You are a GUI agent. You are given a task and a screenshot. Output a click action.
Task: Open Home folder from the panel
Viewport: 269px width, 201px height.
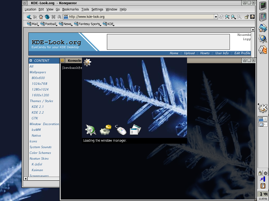(263, 28)
